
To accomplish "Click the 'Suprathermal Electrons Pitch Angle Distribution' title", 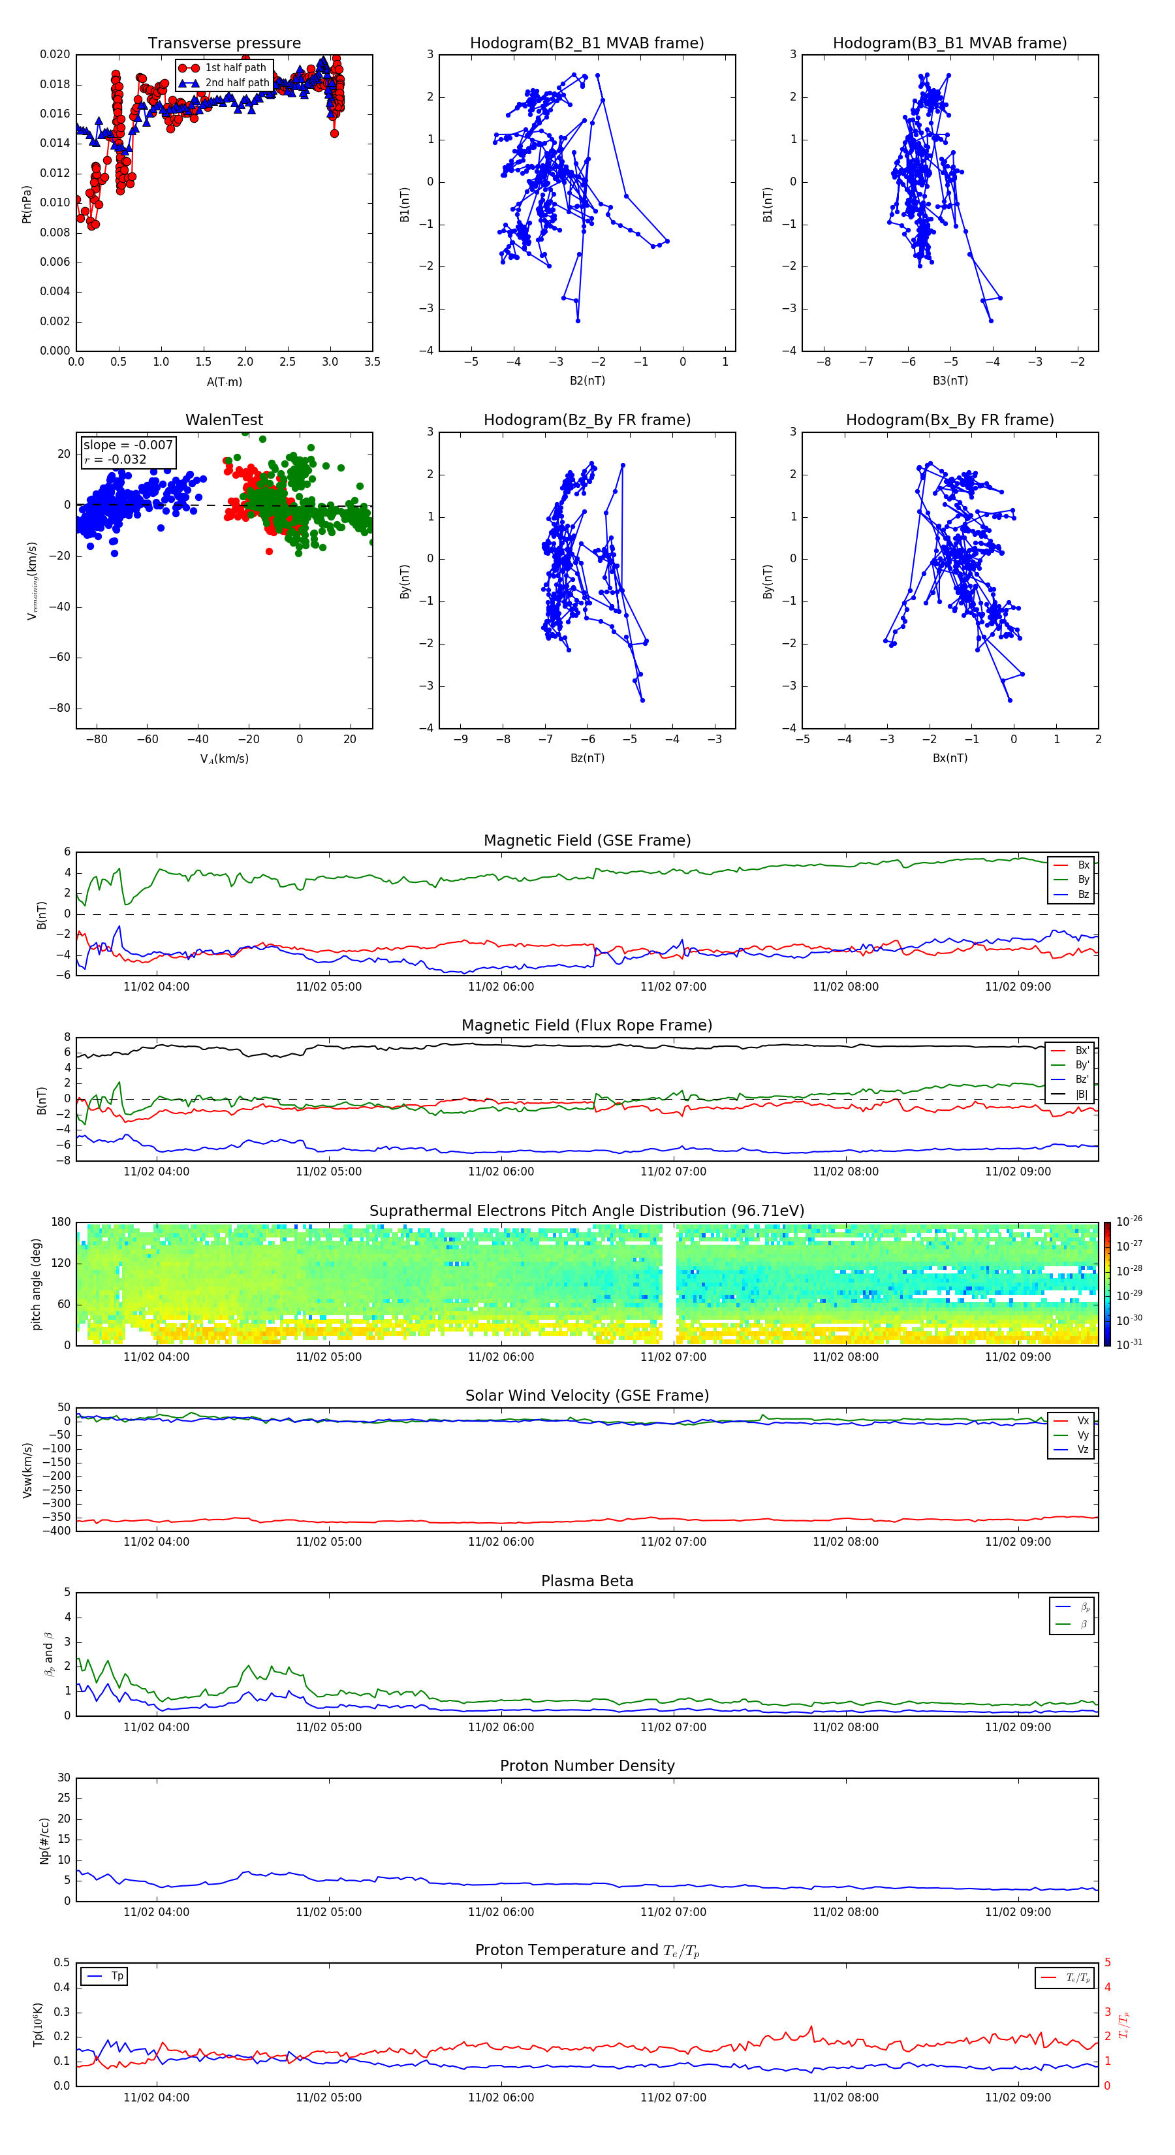I will point(587,1211).
